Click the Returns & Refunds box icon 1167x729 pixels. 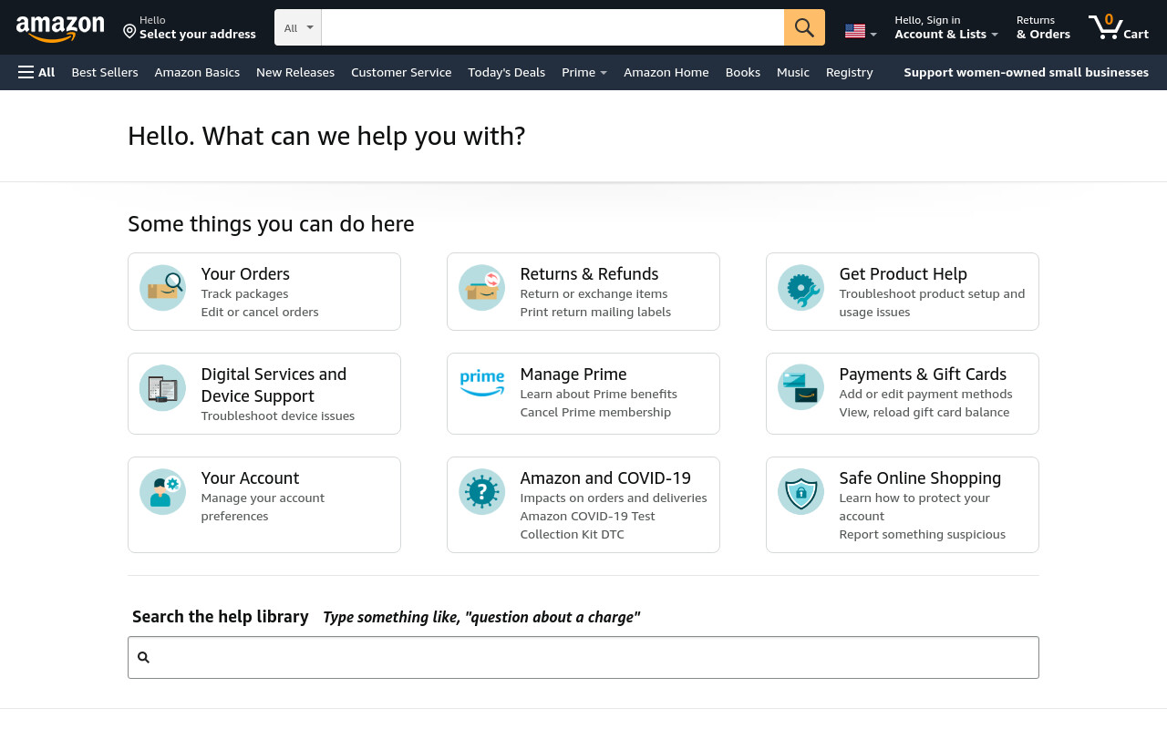(x=481, y=288)
